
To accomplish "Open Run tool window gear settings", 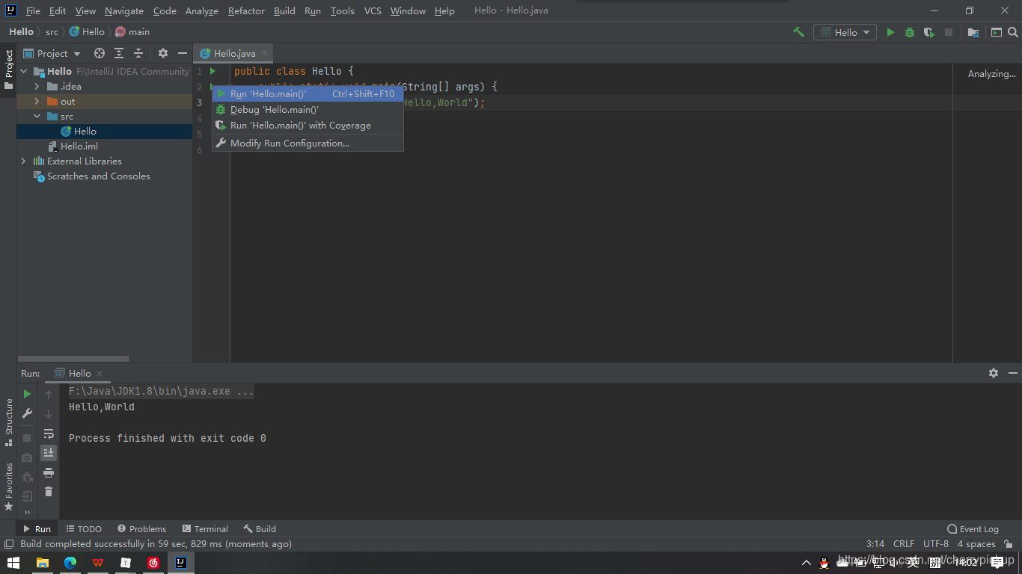I will point(994,373).
